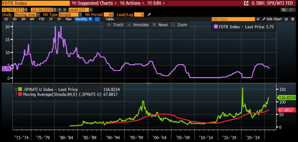Image resolution: width=298 pixels, height=142 pixels.
Task: Open the end date calendar picker
Action: pos(55,10)
